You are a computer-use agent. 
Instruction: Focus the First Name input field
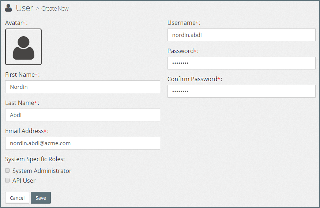[83, 87]
